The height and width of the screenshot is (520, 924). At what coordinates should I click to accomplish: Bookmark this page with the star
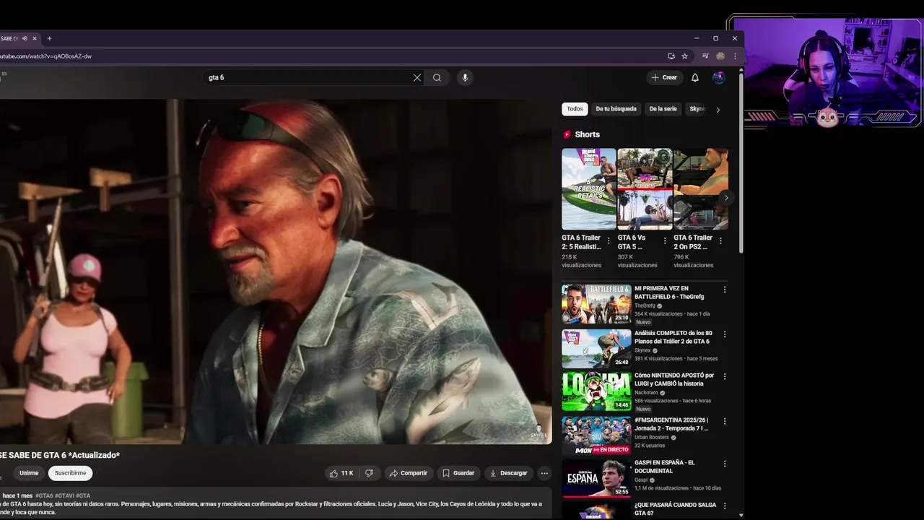pyautogui.click(x=684, y=56)
